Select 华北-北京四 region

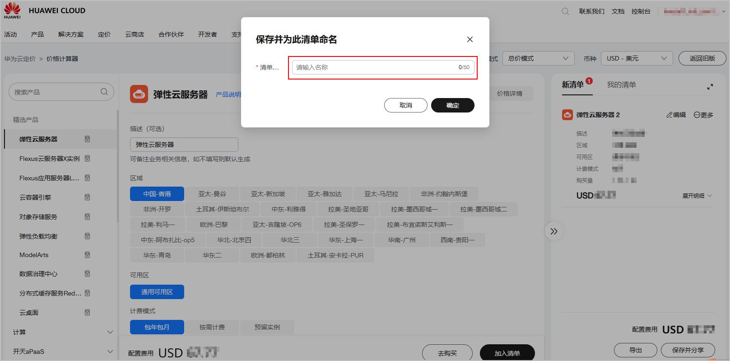(x=234, y=240)
